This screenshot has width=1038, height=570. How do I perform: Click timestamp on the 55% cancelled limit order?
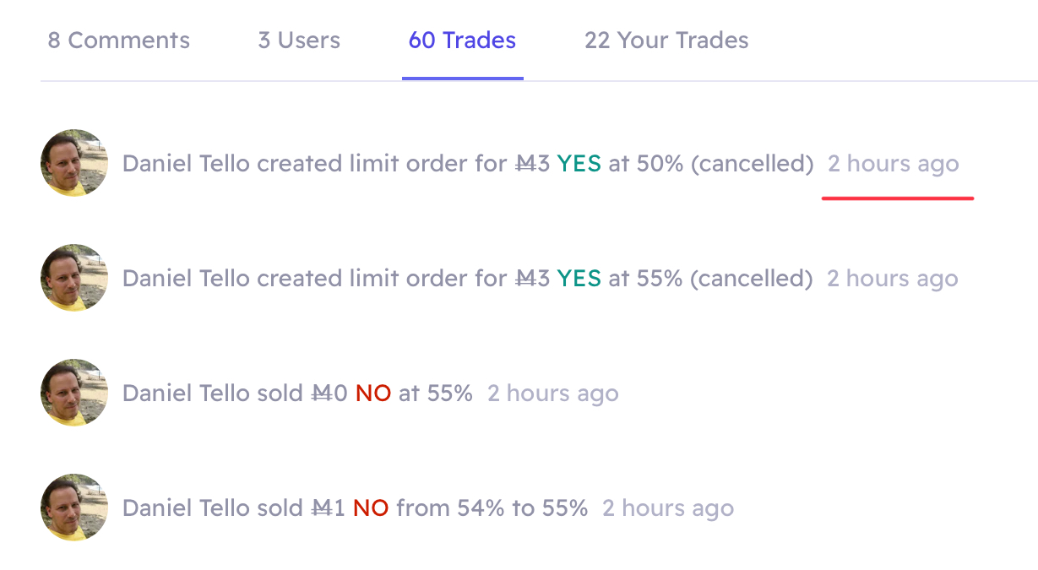coord(893,278)
